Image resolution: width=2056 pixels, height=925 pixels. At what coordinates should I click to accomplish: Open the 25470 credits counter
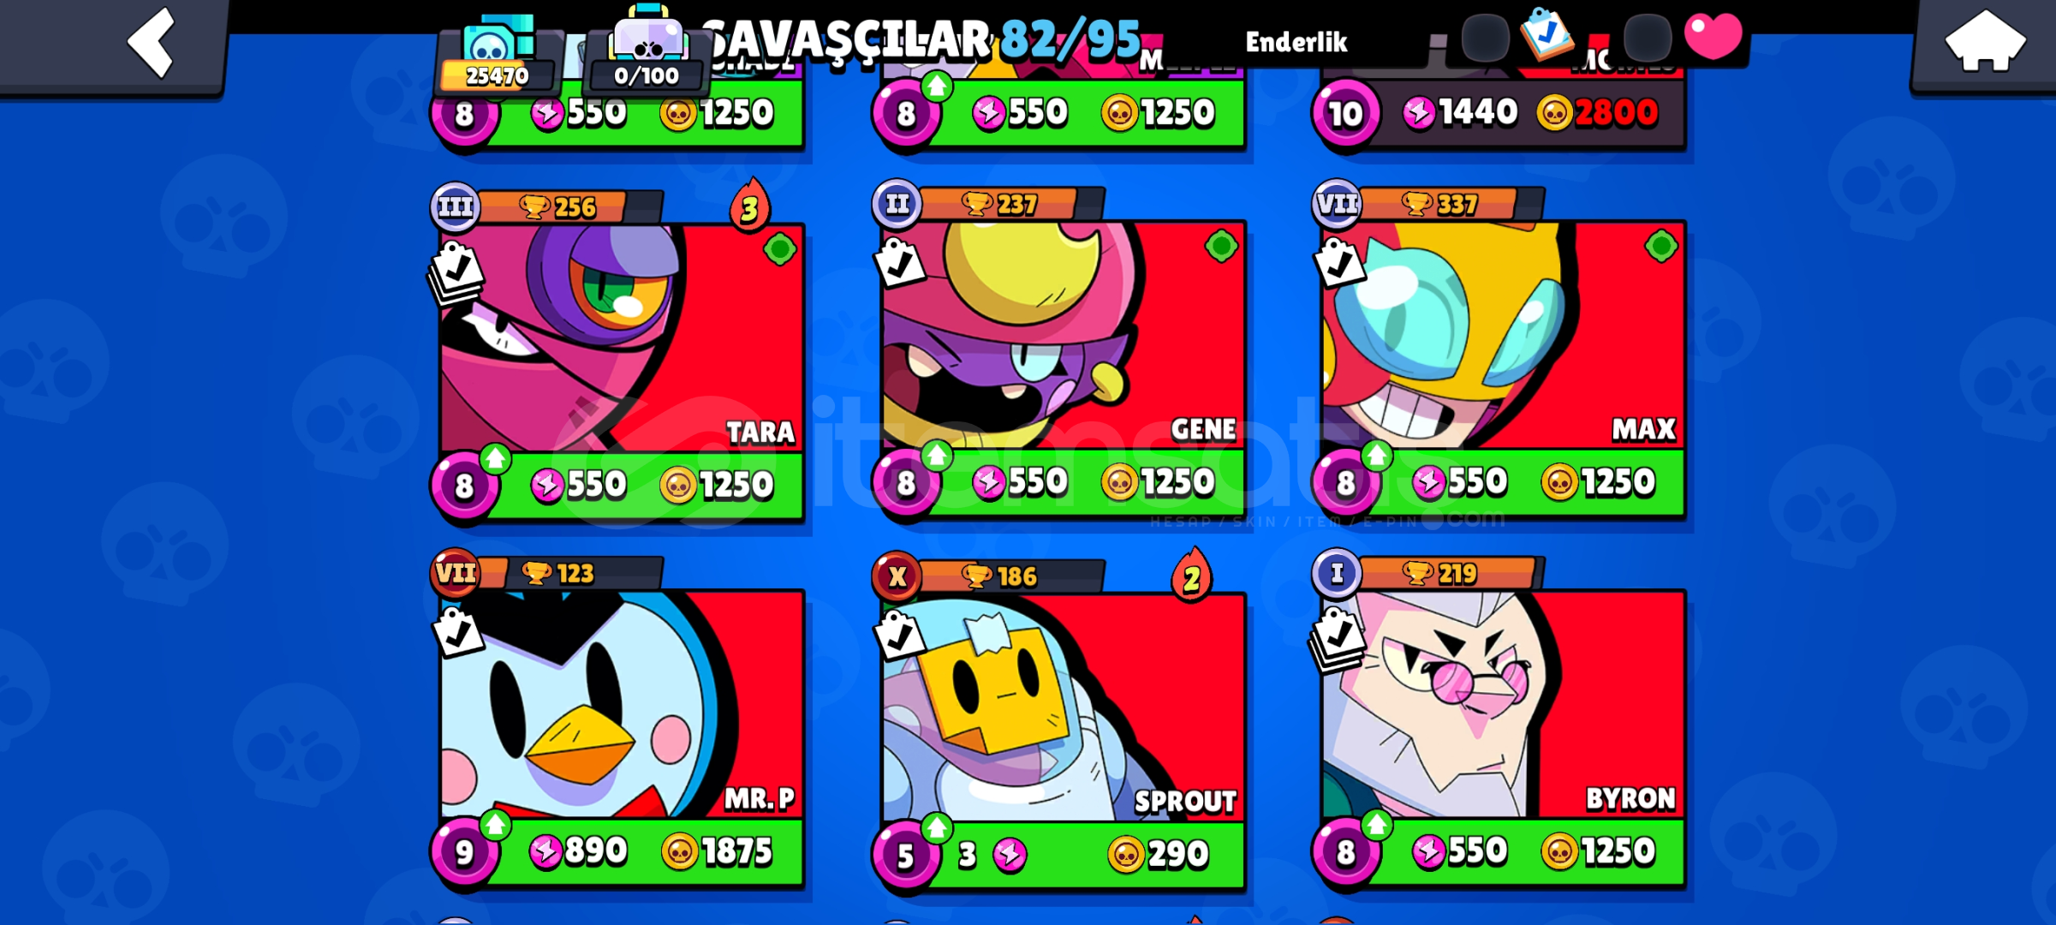click(497, 57)
